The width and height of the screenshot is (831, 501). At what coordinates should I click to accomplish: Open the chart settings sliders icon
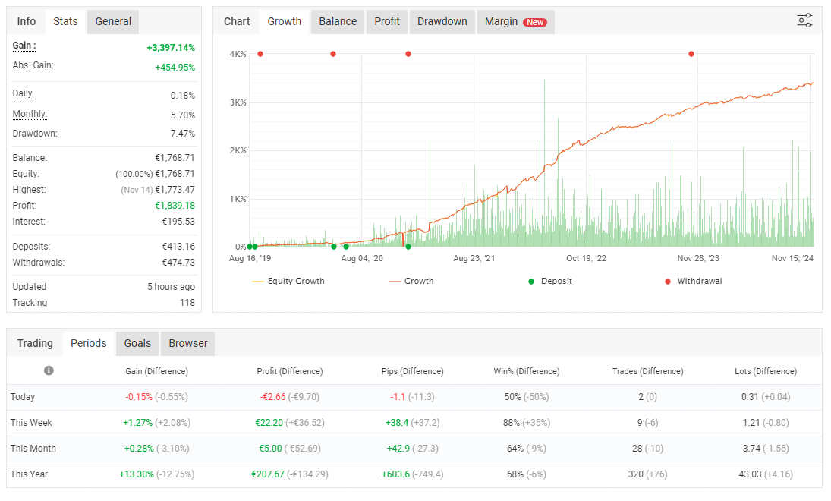tap(804, 20)
